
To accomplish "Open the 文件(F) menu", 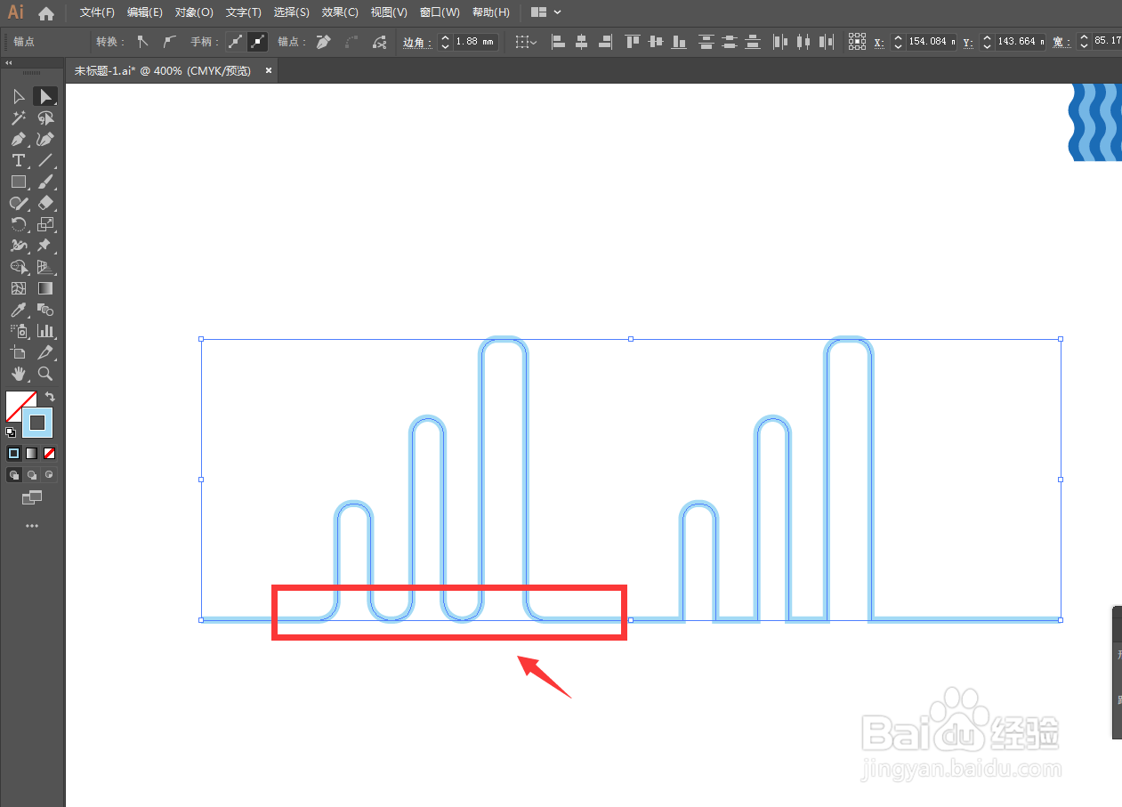I will click(x=97, y=12).
